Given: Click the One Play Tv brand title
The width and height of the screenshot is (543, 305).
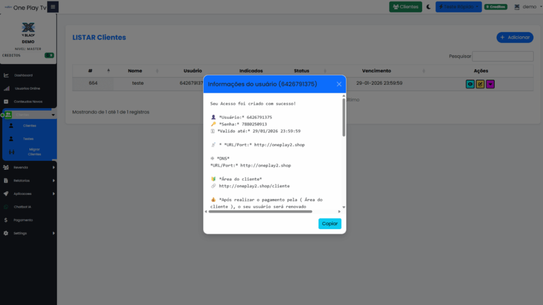Looking at the screenshot, I should coord(30,7).
